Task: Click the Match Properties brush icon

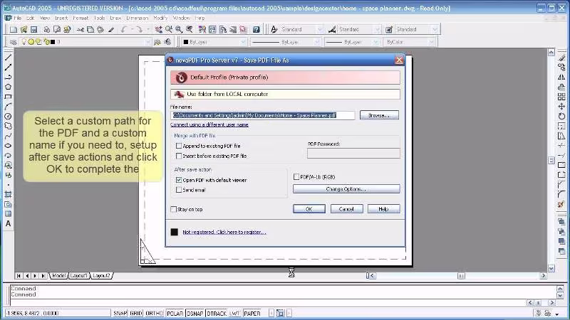Action: [x=111, y=29]
